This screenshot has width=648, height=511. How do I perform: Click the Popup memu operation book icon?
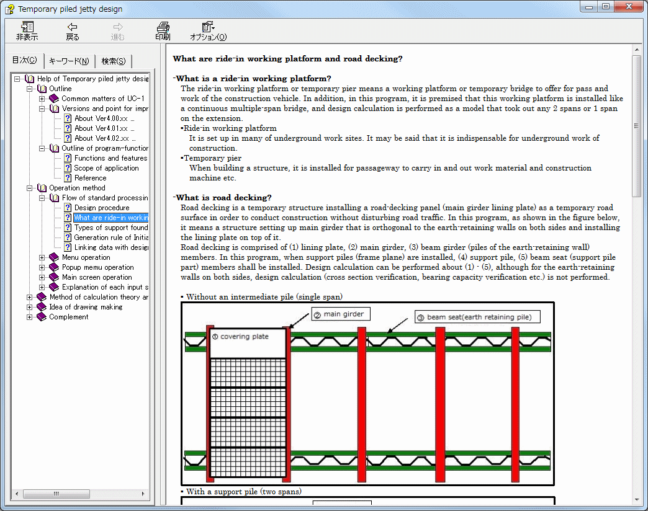54,267
